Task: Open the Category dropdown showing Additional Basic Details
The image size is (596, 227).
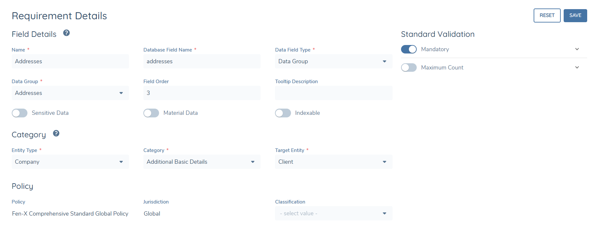Action: [201, 162]
